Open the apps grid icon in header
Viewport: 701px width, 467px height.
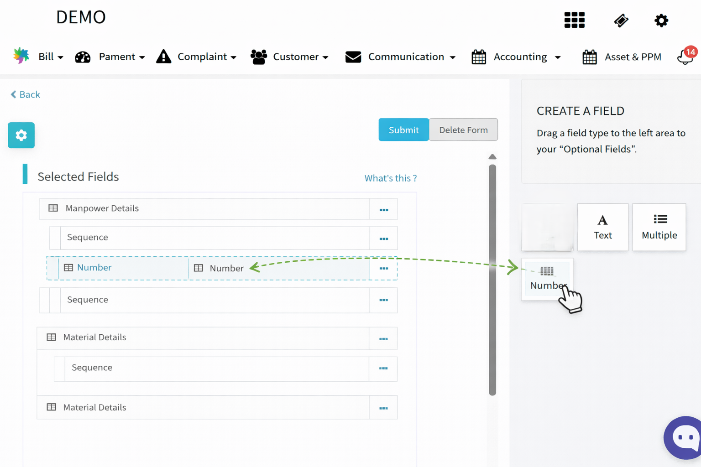click(x=574, y=20)
